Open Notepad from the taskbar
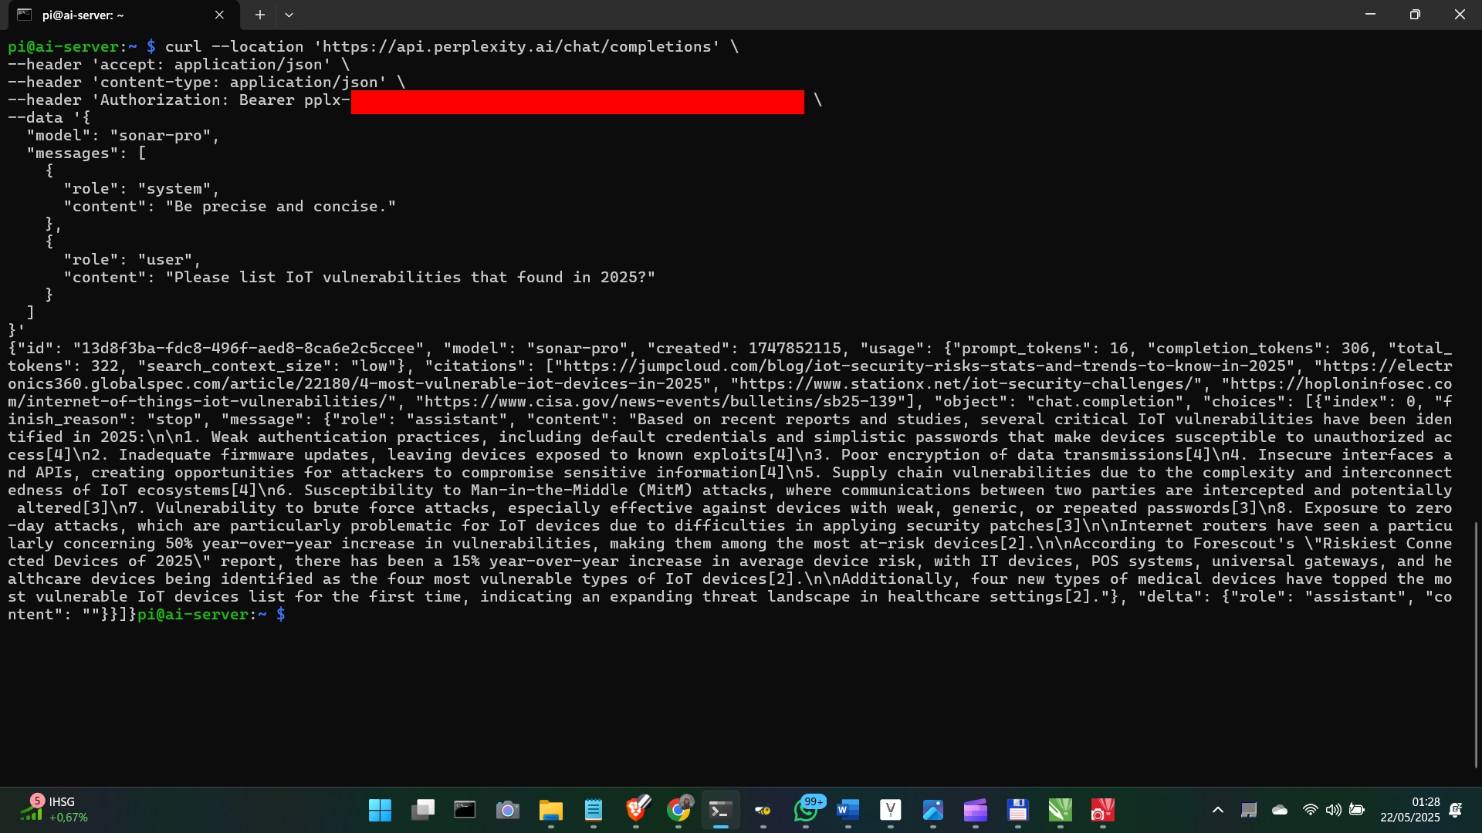1482x833 pixels. 593,810
